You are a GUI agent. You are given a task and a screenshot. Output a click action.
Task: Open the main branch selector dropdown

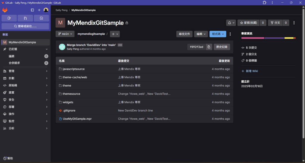(x=65, y=34)
